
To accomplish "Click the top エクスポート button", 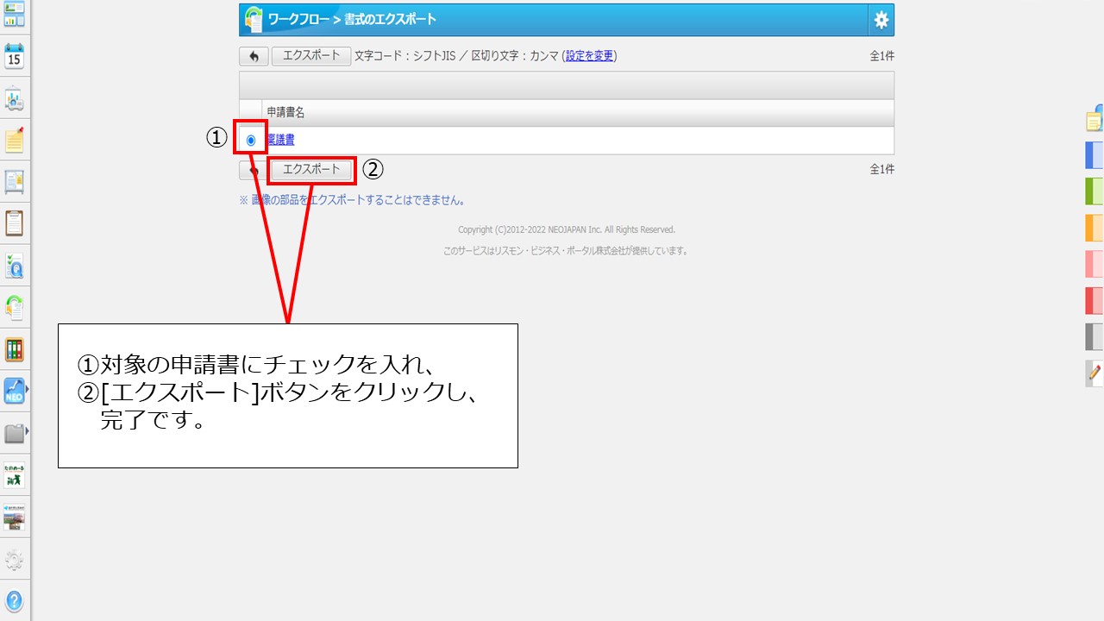I will pos(311,56).
